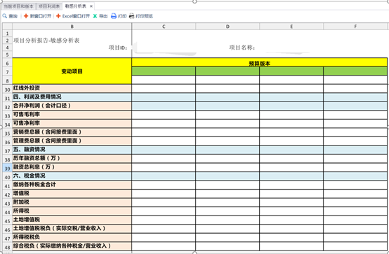Close the 敏感分析表 tab

point(91,6)
